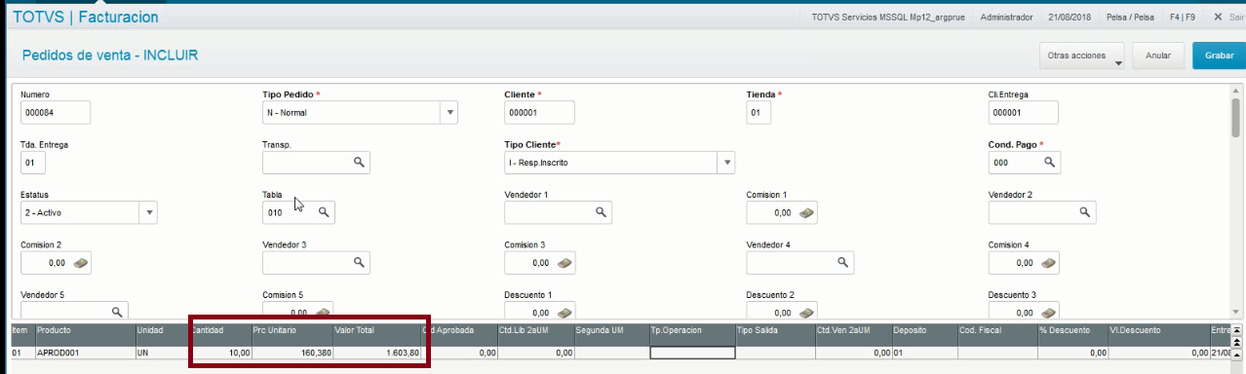Click the Tda. Entrega input field
The image size is (1246, 374).
(33, 162)
